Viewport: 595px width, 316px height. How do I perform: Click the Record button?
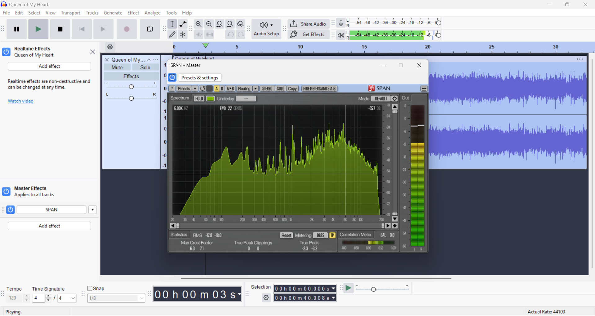pos(127,29)
